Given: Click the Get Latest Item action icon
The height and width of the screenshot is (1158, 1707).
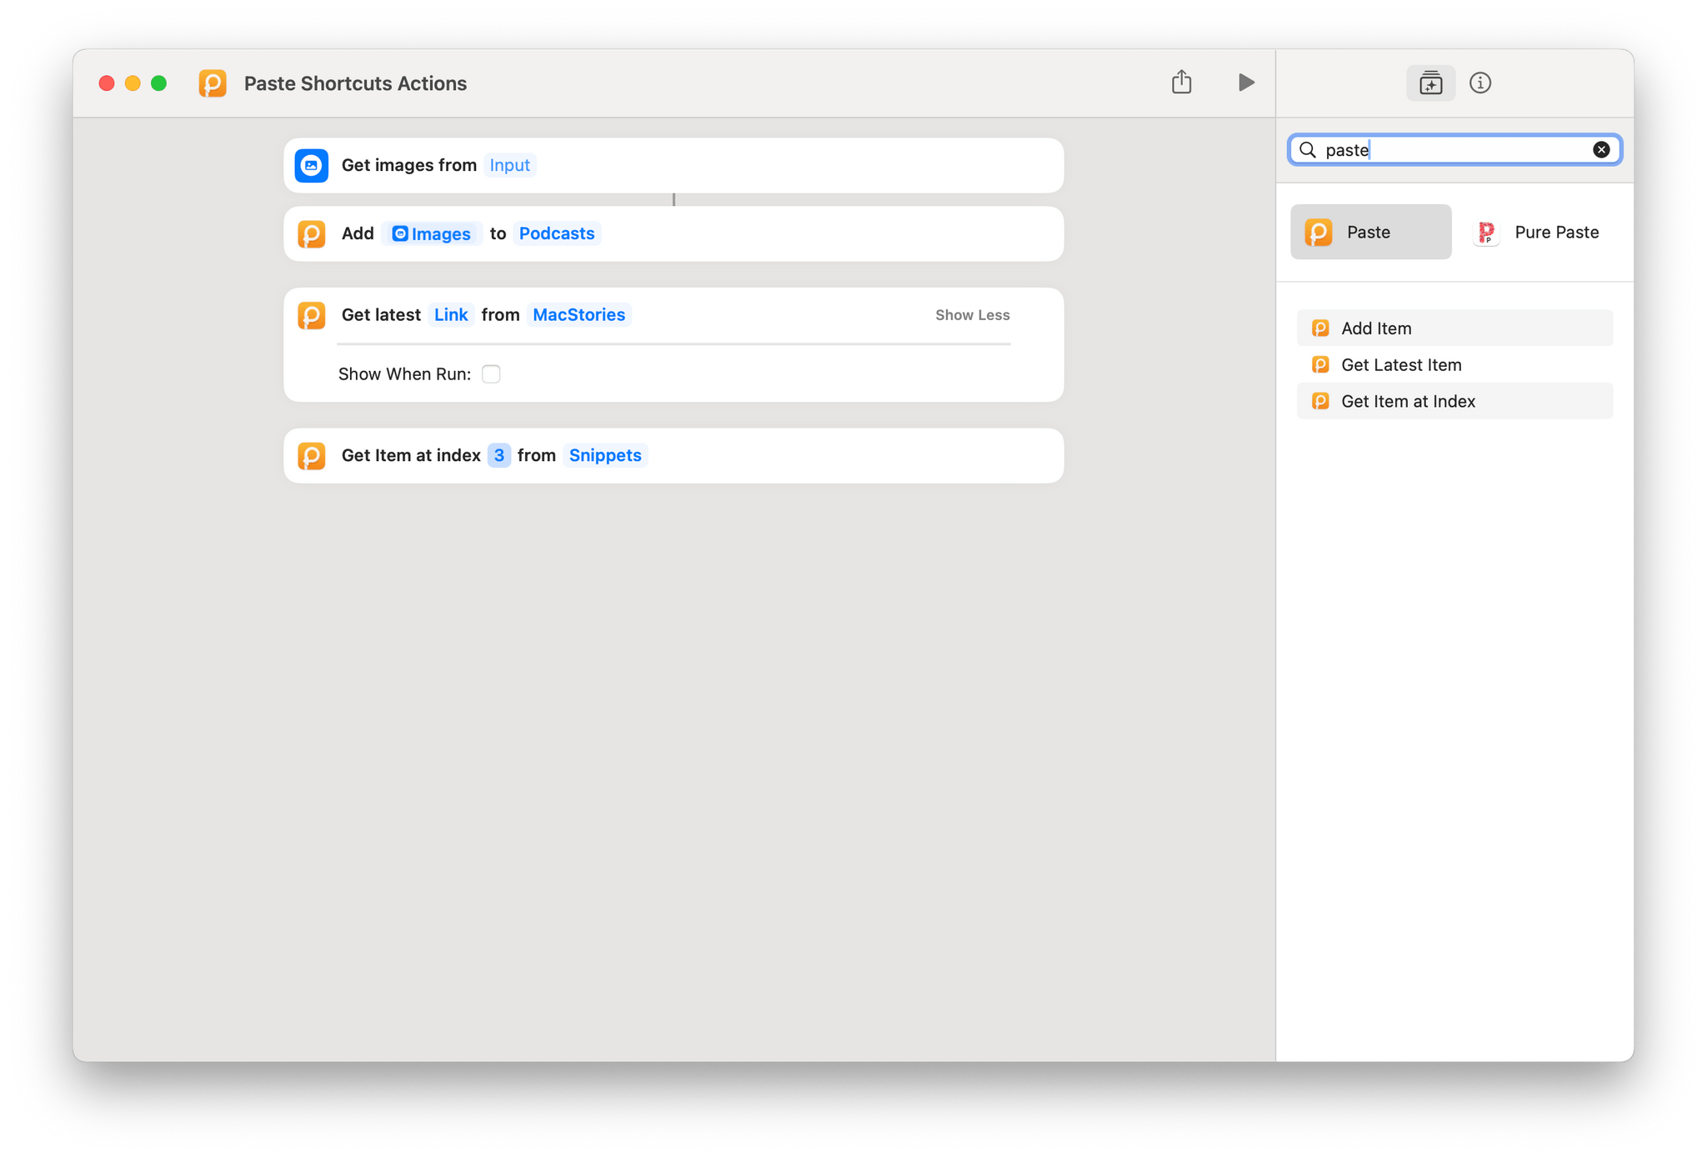Looking at the screenshot, I should [1320, 364].
